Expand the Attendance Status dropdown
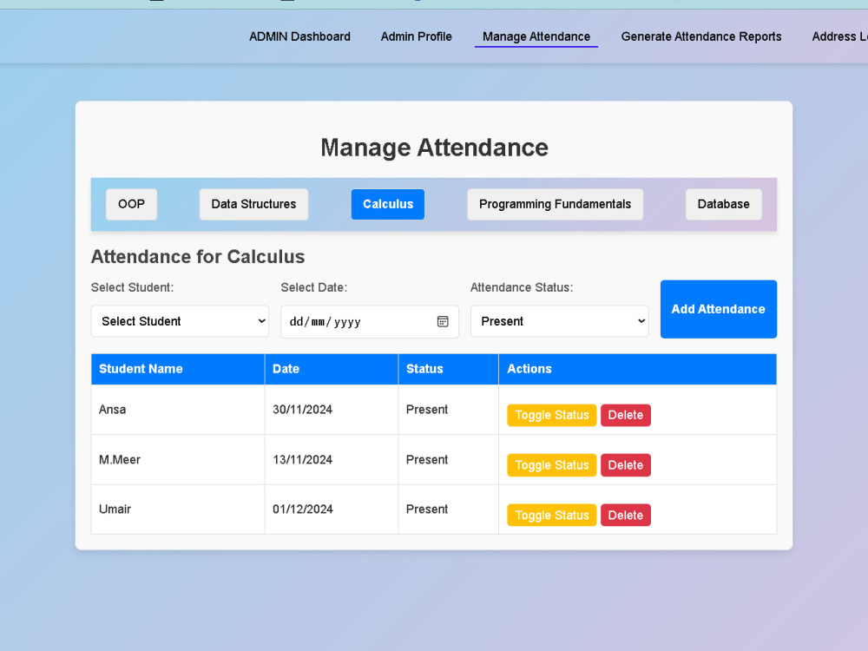This screenshot has height=651, width=868. tap(559, 321)
